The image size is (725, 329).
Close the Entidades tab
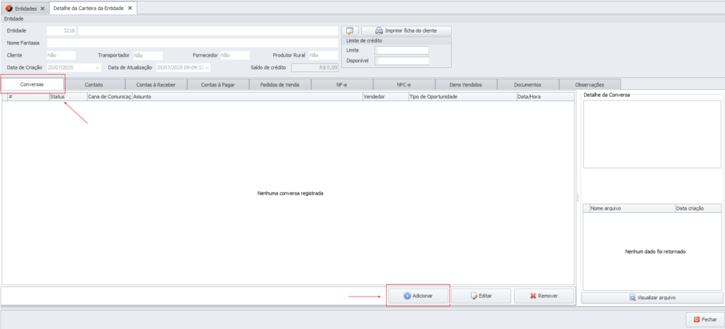point(42,8)
